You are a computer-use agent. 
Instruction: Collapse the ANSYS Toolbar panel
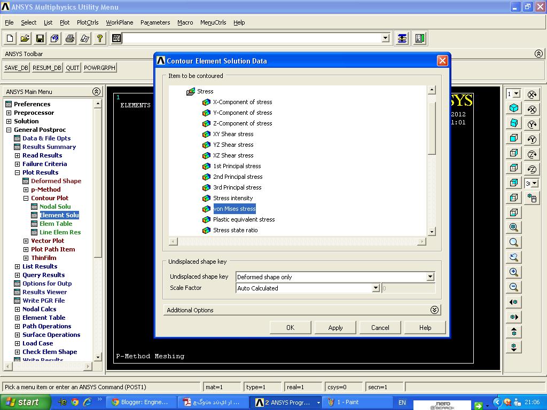point(538,54)
